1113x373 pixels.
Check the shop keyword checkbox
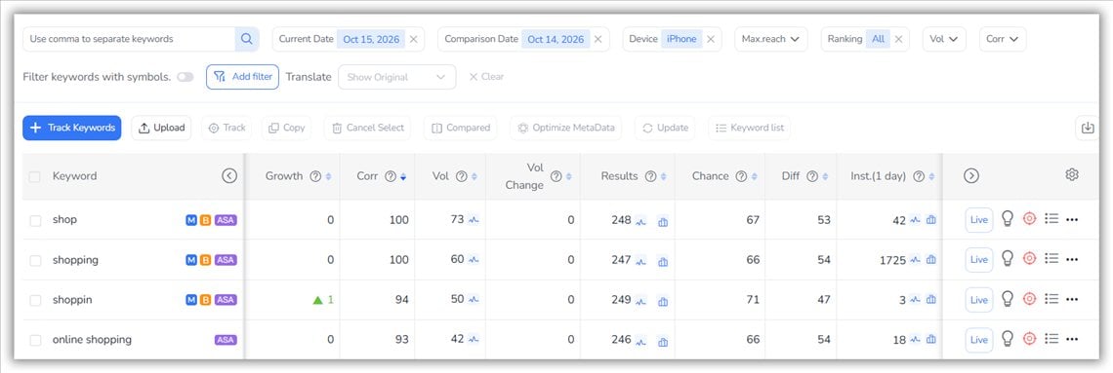35,221
